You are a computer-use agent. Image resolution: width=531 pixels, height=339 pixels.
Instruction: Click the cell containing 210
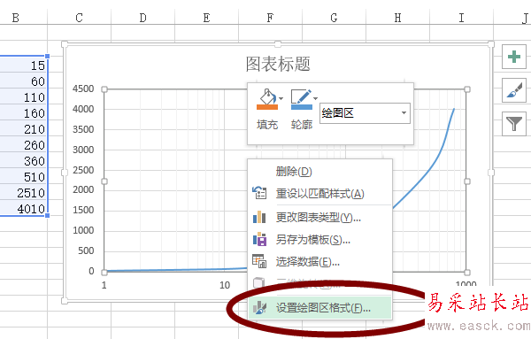click(24, 128)
